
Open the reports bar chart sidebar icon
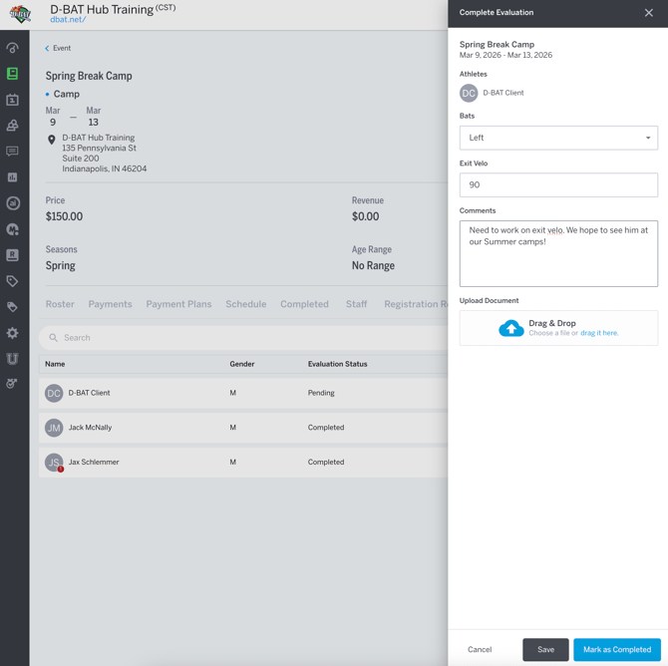[12, 177]
